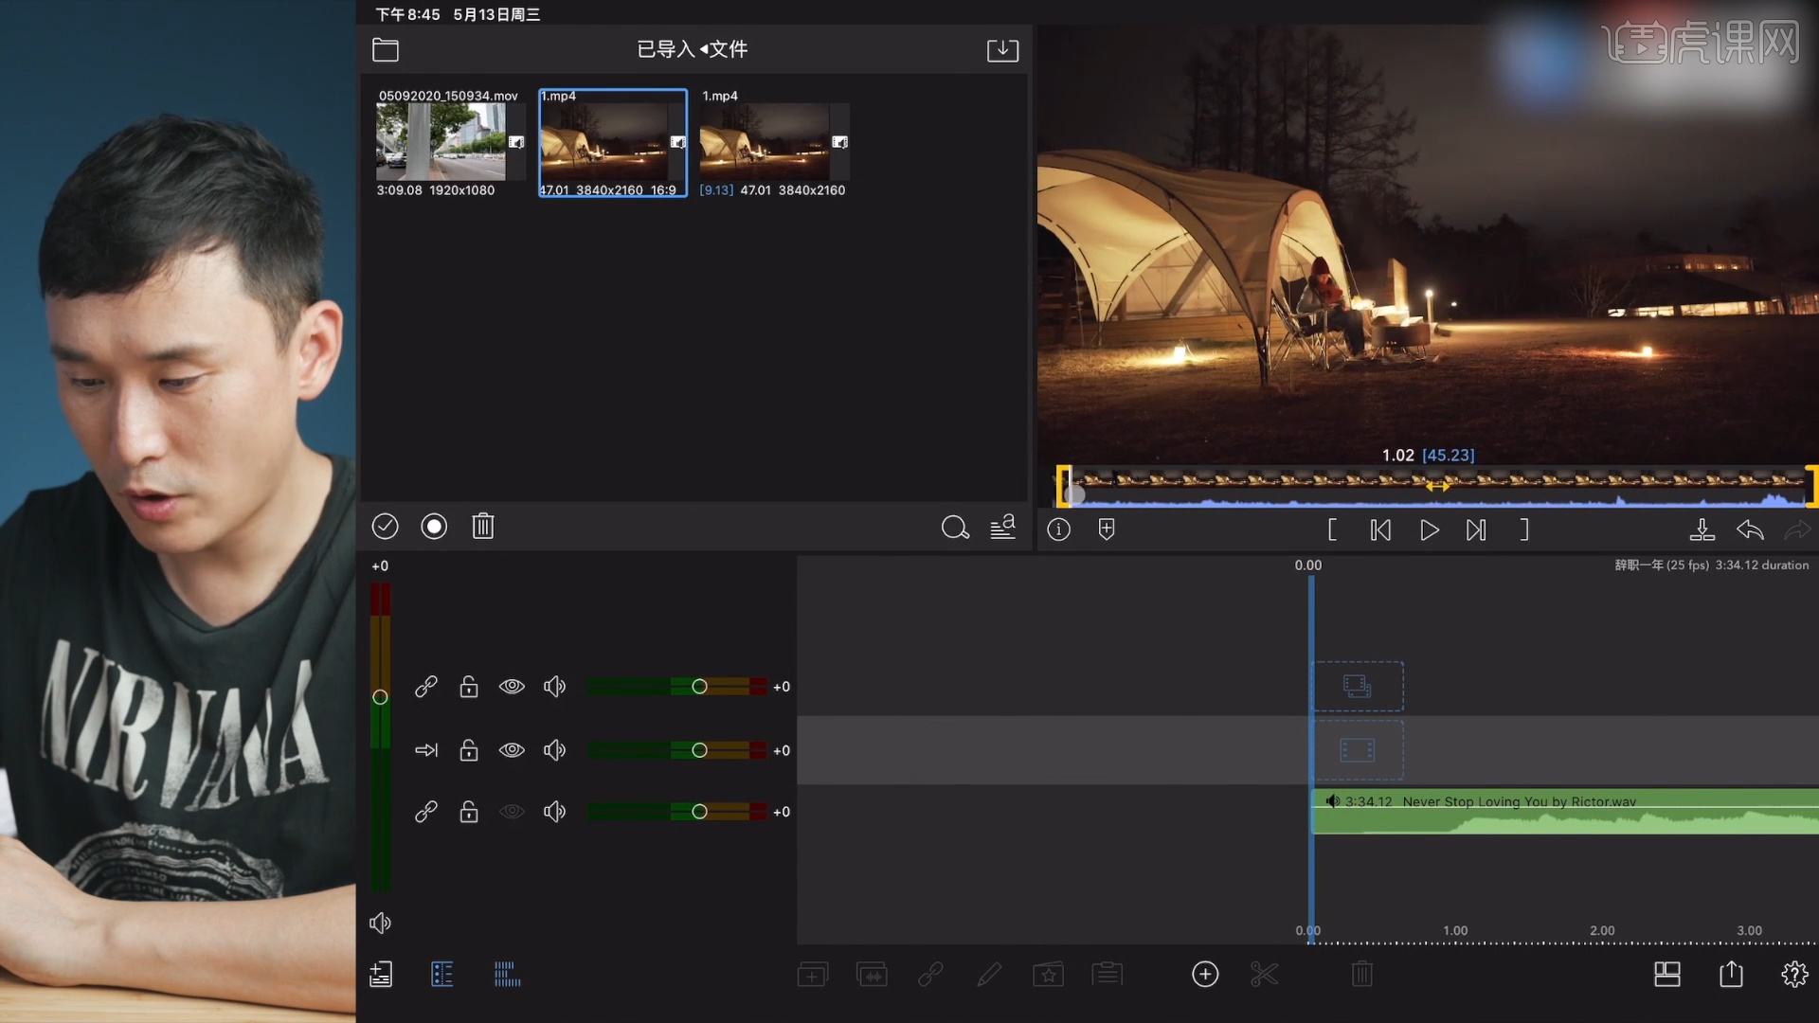Viewport: 1819px width, 1023px height.
Task: Click the record button in media browser
Action: click(434, 527)
